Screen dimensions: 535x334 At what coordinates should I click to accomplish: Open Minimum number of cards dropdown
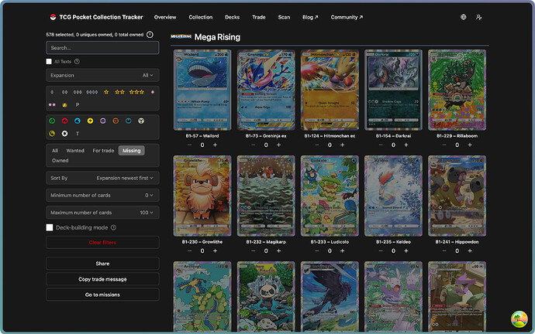click(102, 196)
